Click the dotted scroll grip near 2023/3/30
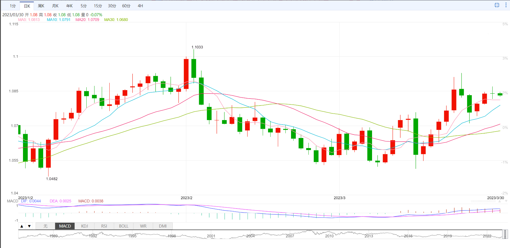Screen dimensions: 510x248 point(483,201)
